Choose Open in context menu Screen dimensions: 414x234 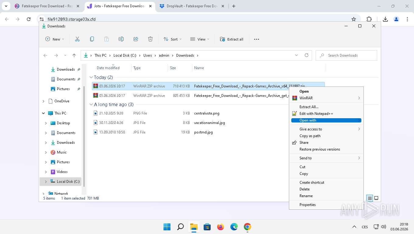[x=326, y=91]
